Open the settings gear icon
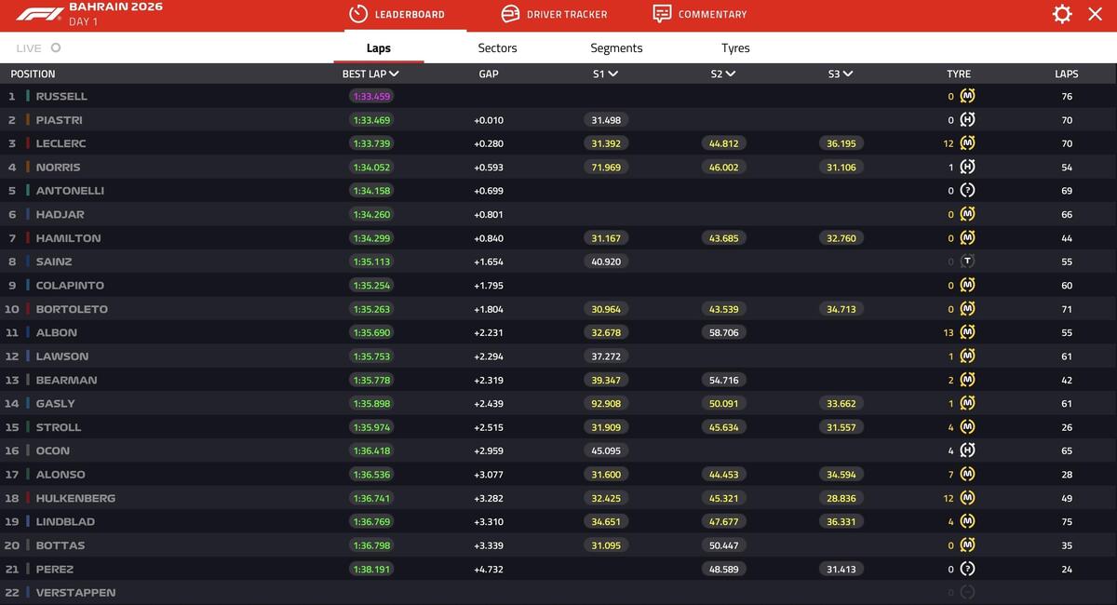This screenshot has height=605, width=1117. [1062, 14]
